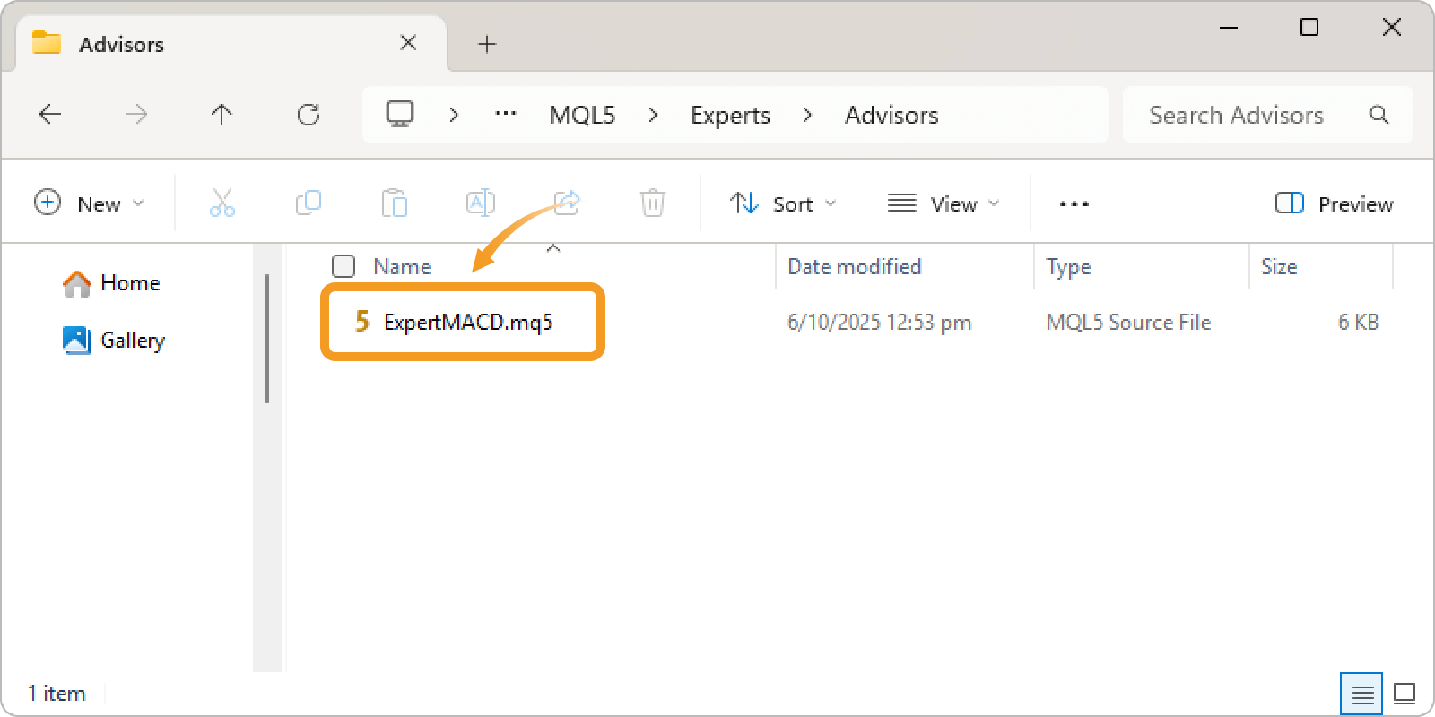Open a new tab with plus button
The width and height of the screenshot is (1435, 717).
point(487,44)
